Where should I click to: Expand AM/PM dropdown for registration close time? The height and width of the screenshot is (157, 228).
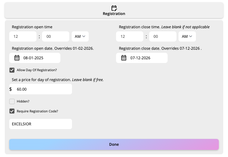click(187, 36)
